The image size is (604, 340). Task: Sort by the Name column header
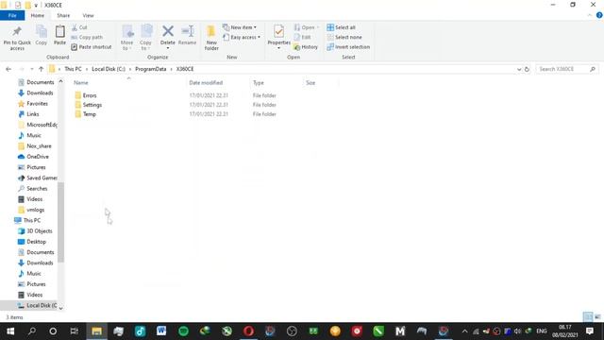click(81, 83)
